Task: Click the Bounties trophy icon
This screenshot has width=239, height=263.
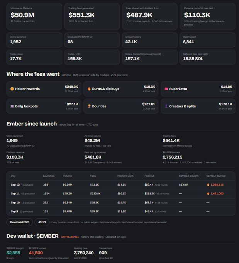Action: pyautogui.click(x=89, y=106)
